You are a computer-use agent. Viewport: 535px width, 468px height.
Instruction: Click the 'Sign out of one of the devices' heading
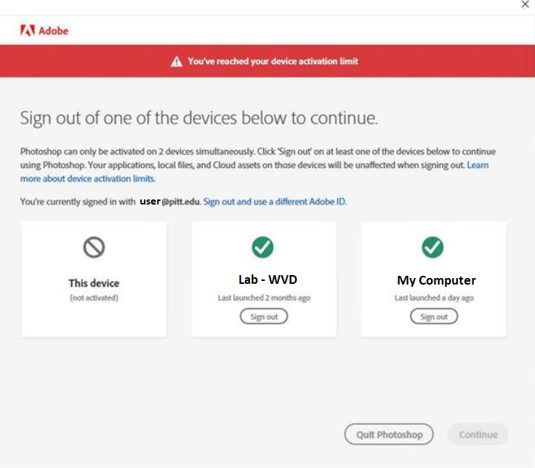pos(199,118)
